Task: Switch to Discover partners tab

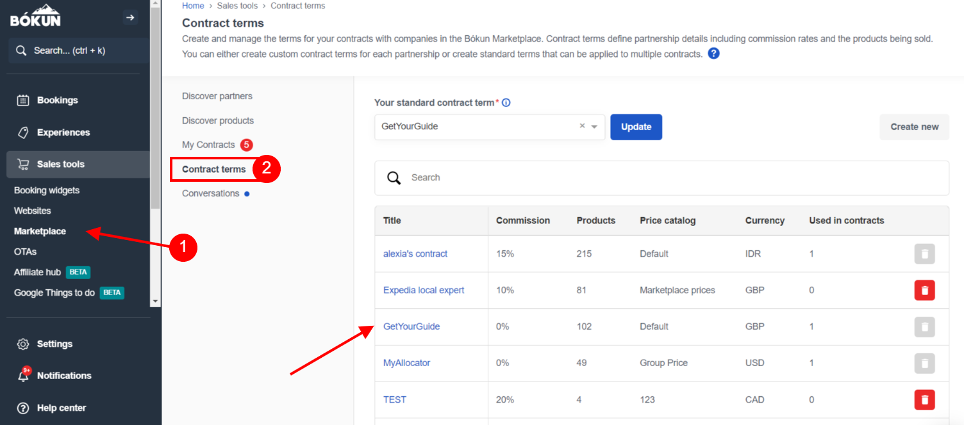Action: click(x=217, y=96)
